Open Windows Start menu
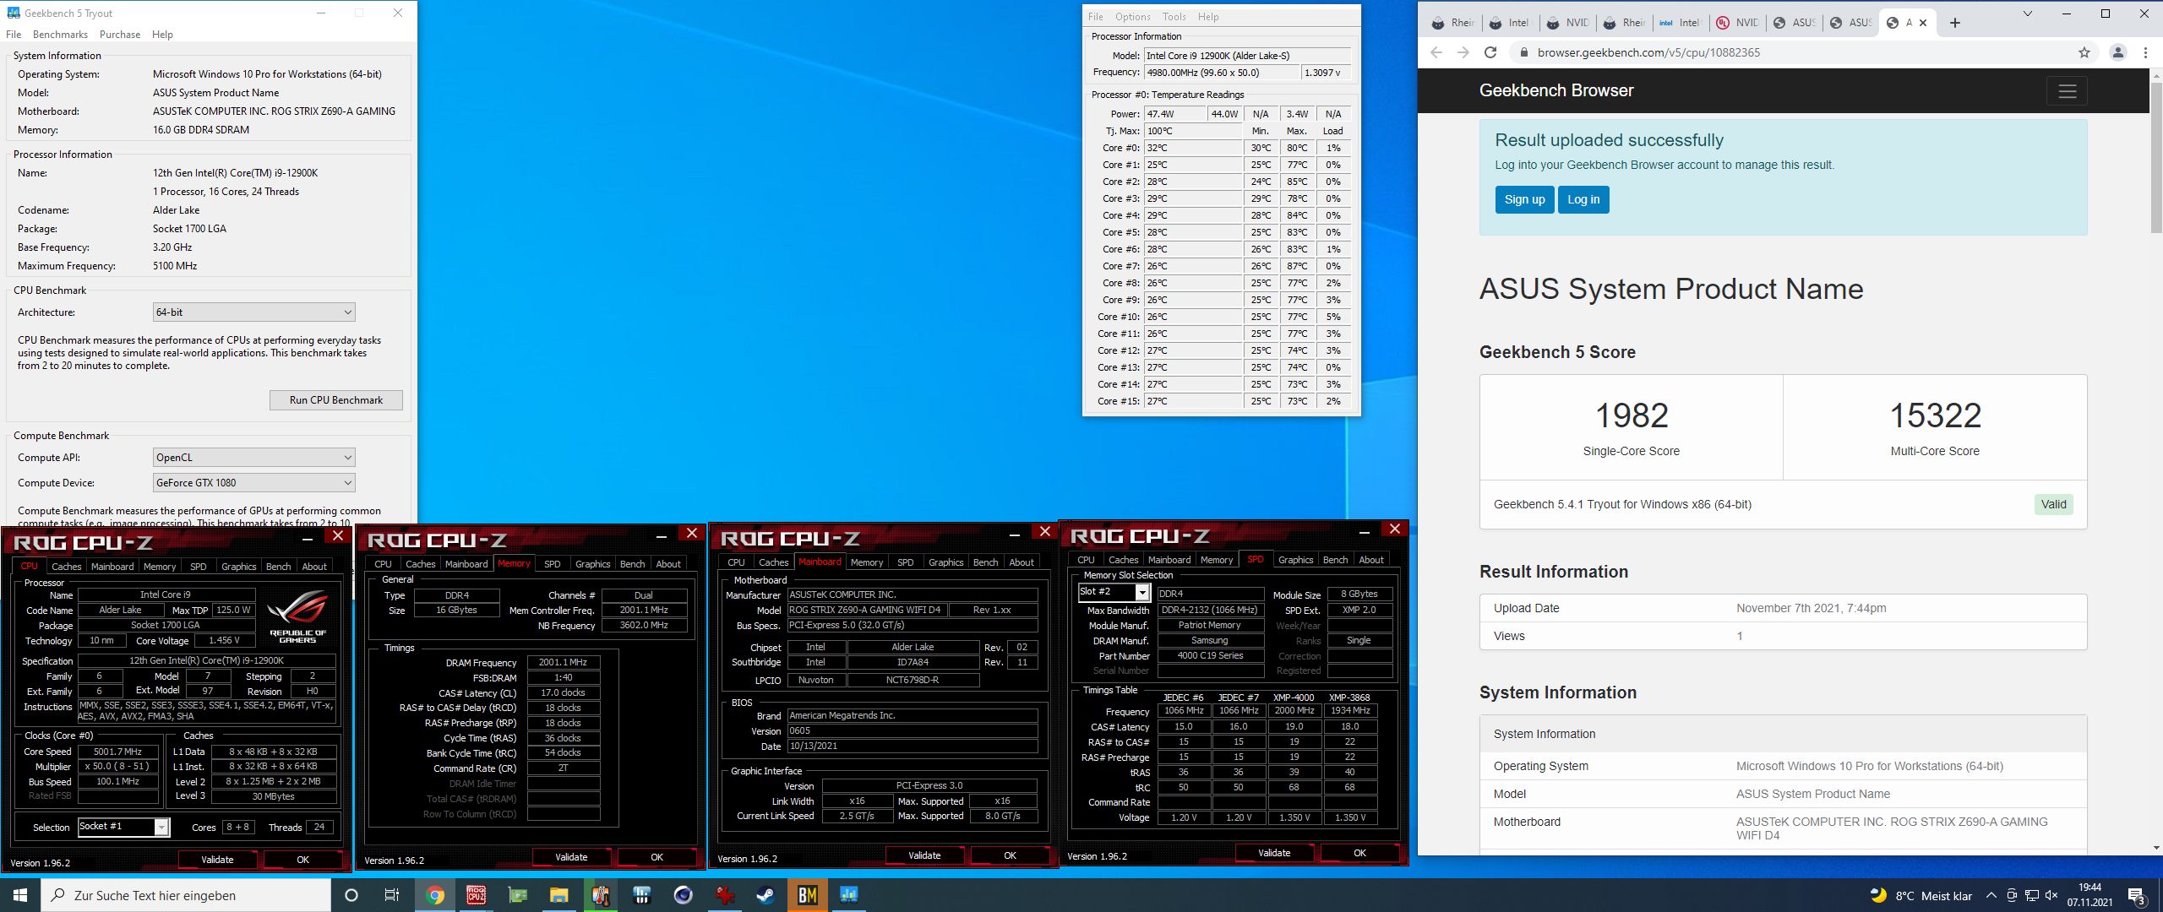 [x=20, y=895]
